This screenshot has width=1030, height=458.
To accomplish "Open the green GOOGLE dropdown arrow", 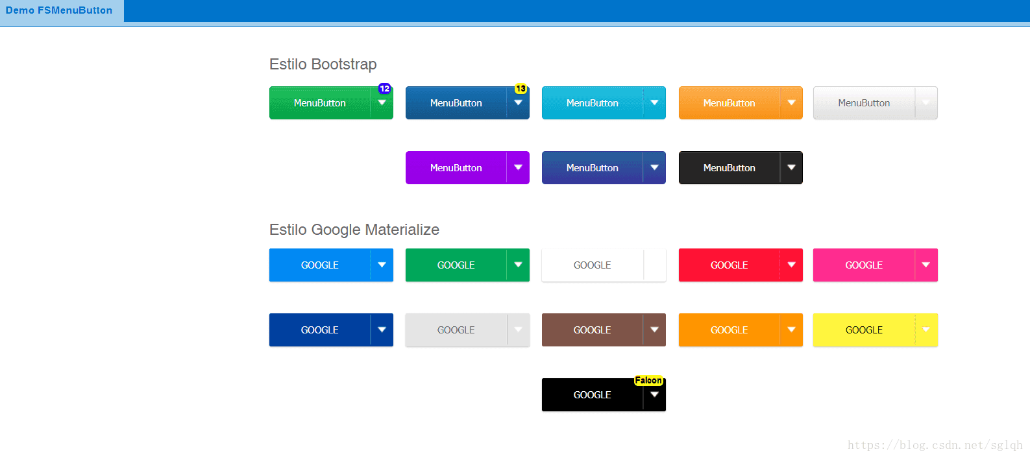I will tap(518, 265).
